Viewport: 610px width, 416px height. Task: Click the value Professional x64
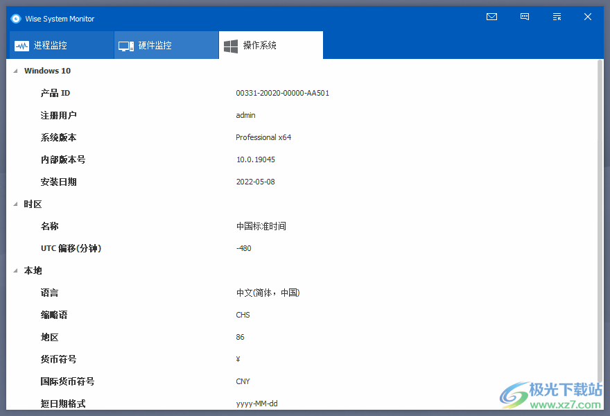point(263,137)
